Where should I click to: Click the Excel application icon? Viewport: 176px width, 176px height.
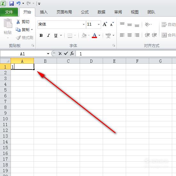pyautogui.click(x=3, y=4)
